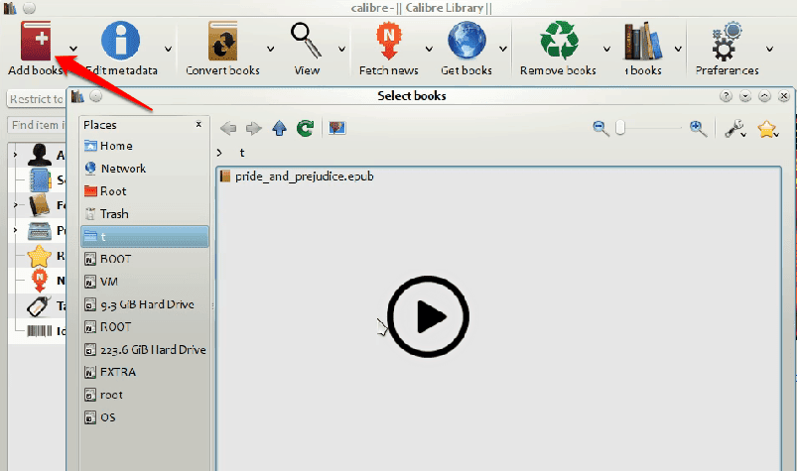This screenshot has width=798, height=471.
Task: Open the Fetch news dropdown arrow
Action: point(429,49)
